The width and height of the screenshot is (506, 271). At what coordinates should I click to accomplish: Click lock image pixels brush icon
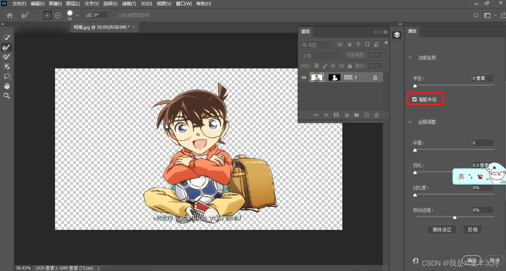point(325,66)
